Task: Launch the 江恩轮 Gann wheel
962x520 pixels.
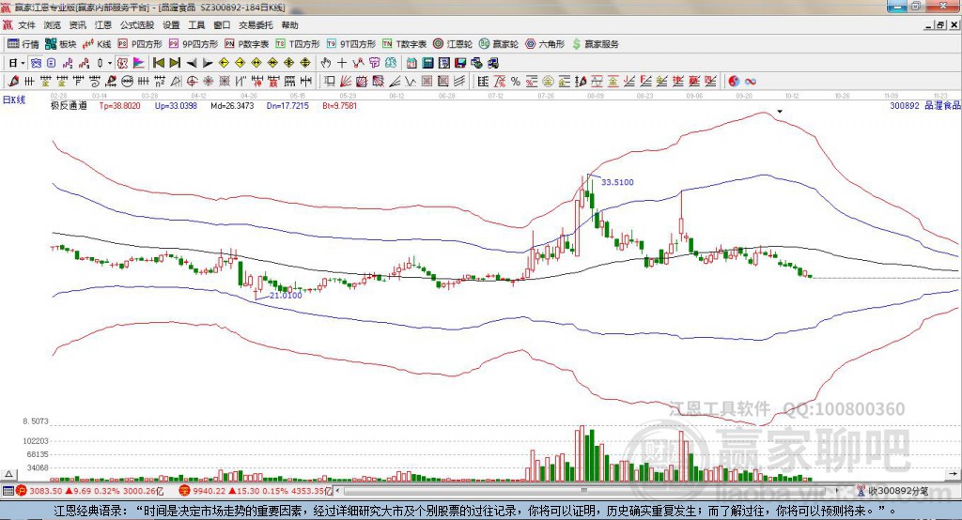Action: (x=453, y=44)
